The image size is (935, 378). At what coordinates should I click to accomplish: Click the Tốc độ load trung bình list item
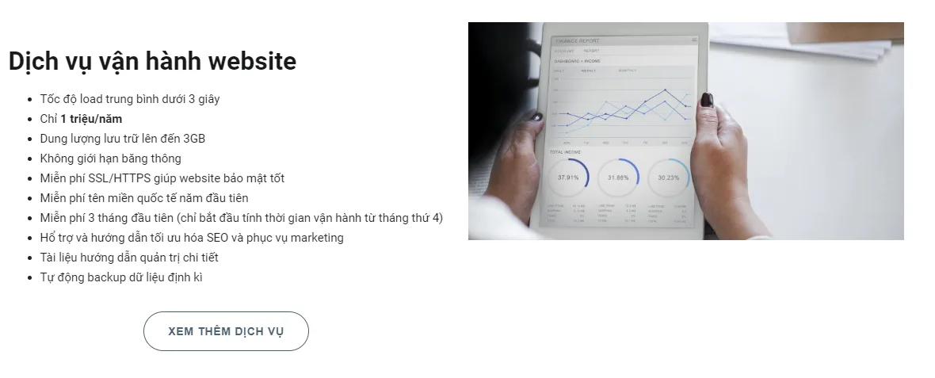[130, 99]
